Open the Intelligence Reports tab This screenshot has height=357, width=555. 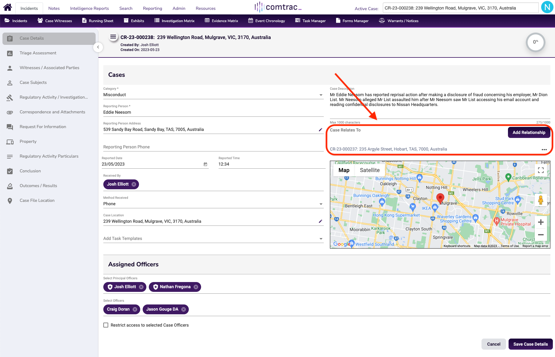[89, 8]
